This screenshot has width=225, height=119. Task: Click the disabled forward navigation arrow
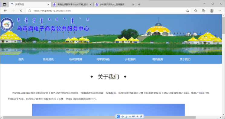pyautogui.click(x=13, y=11)
